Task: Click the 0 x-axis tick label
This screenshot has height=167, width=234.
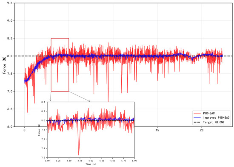Action: pyautogui.click(x=25, y=130)
